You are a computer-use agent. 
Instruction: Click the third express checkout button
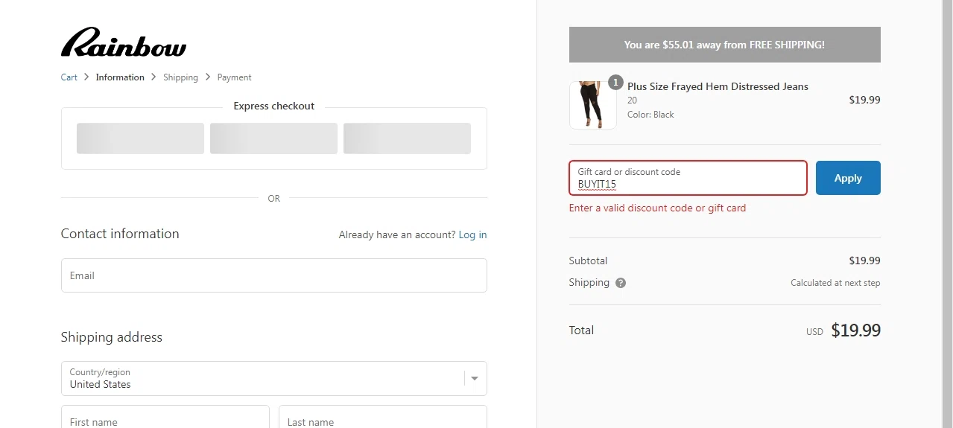pyautogui.click(x=407, y=138)
